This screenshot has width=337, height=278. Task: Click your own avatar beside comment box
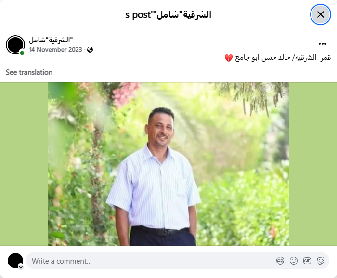(15, 261)
